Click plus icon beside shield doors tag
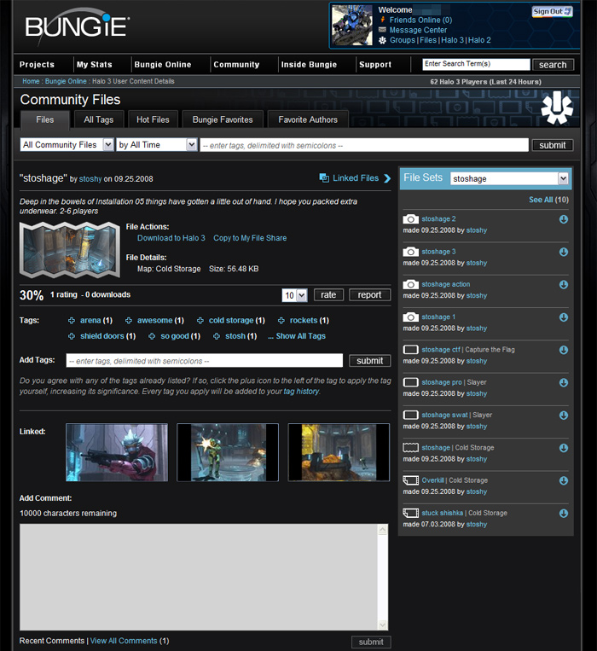 pos(72,336)
